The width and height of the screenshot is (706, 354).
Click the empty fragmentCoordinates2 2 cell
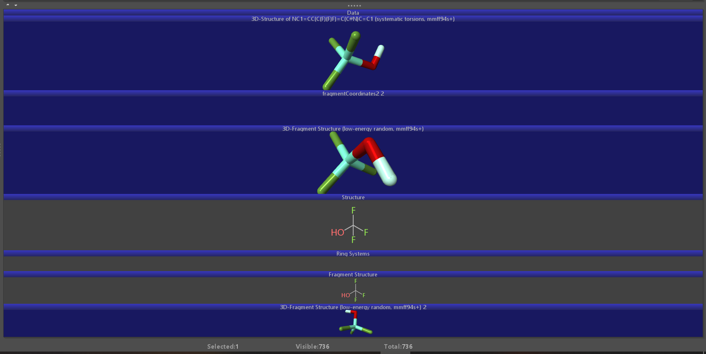tap(353, 111)
